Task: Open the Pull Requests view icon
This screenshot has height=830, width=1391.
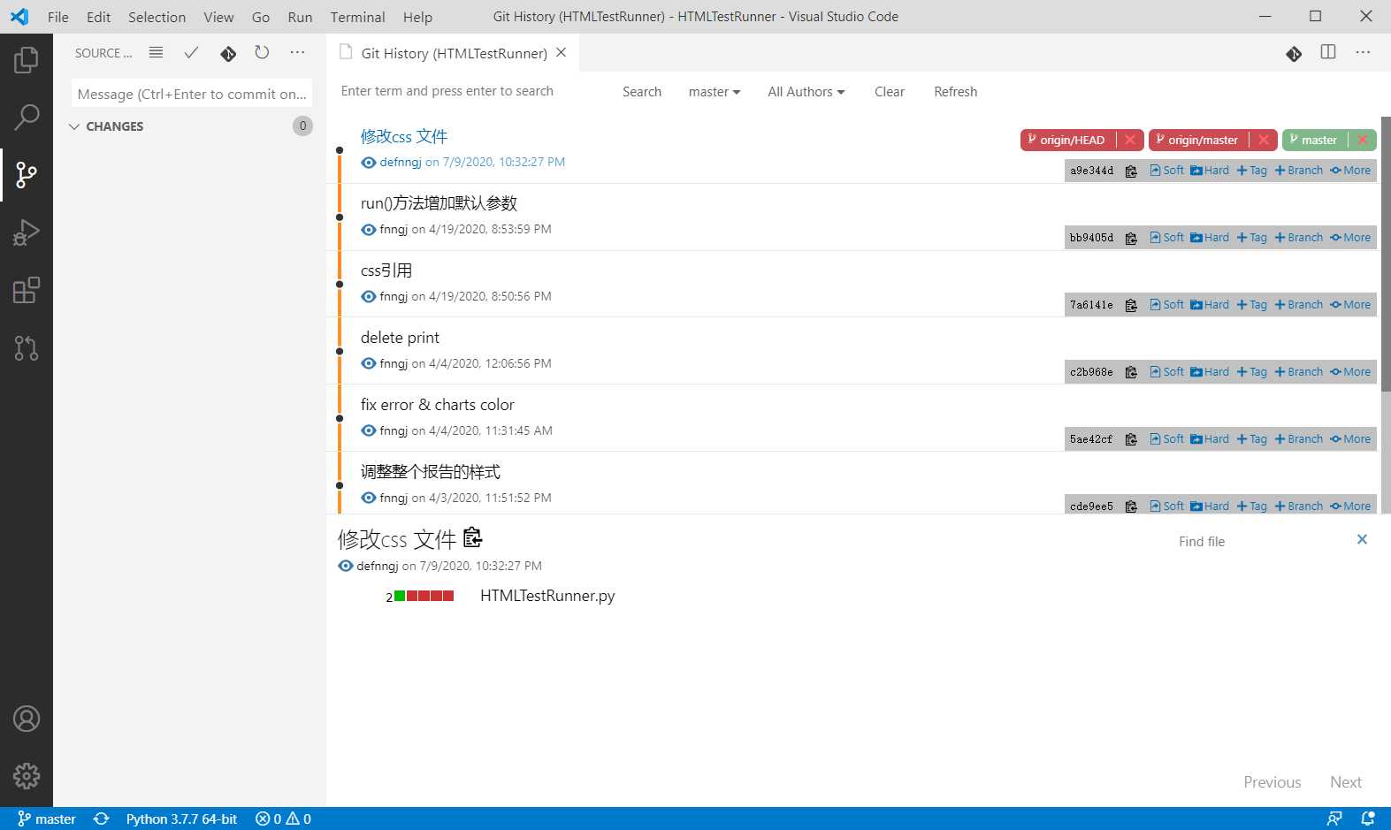Action: tap(27, 348)
